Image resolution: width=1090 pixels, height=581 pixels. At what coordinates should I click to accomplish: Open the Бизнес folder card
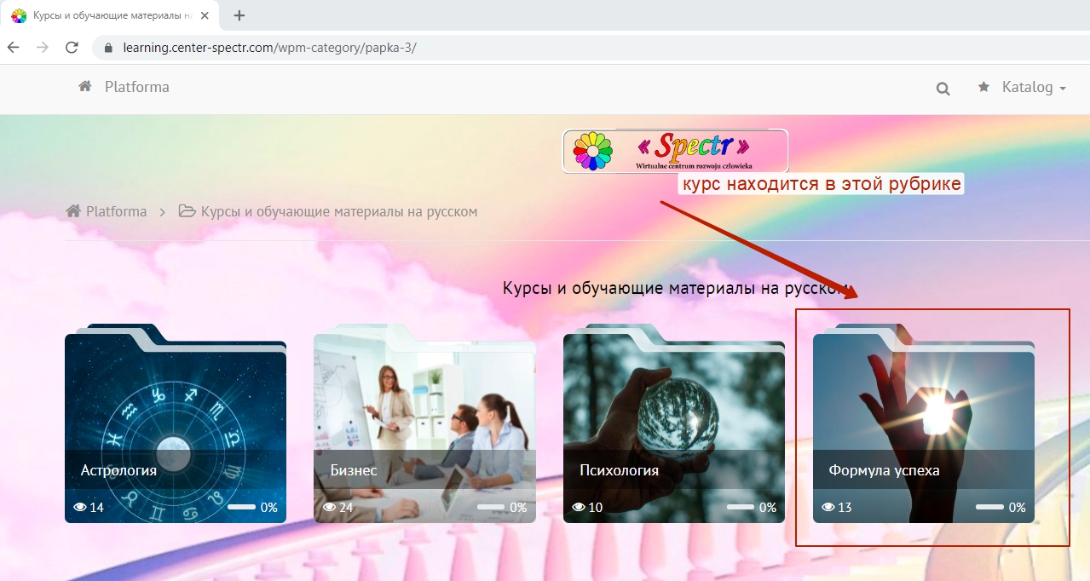tap(424, 423)
